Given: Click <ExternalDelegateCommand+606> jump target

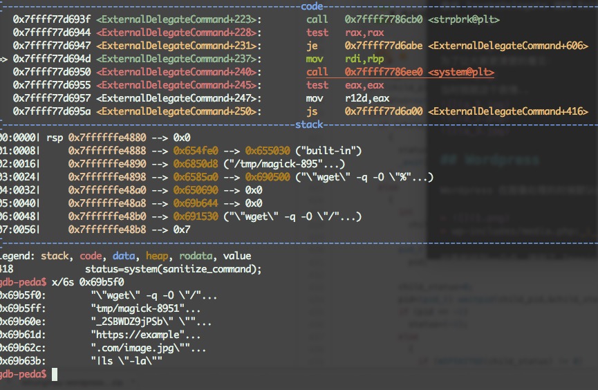Looking at the screenshot, I should (x=508, y=46).
